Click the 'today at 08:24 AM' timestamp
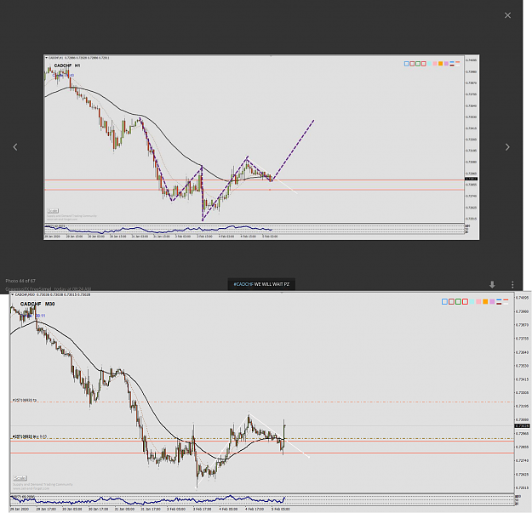The height and width of the screenshot is (513, 532). click(72, 289)
